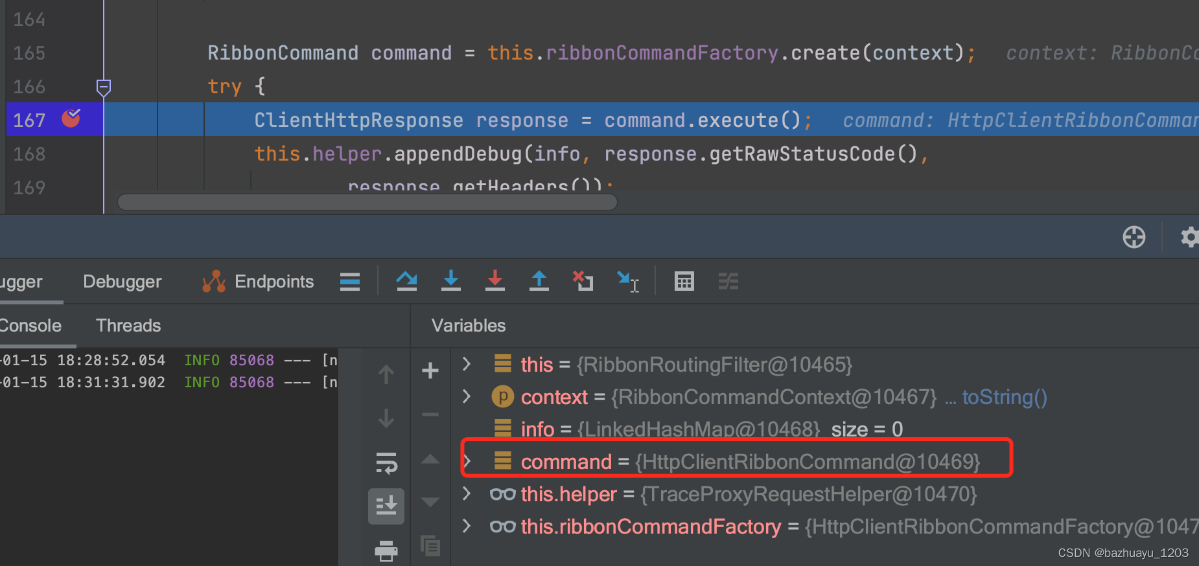Click the field icon beside 'this'

click(x=503, y=363)
